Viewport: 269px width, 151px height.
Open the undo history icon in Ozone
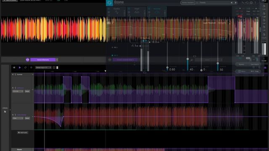pyautogui.click(x=247, y=3)
